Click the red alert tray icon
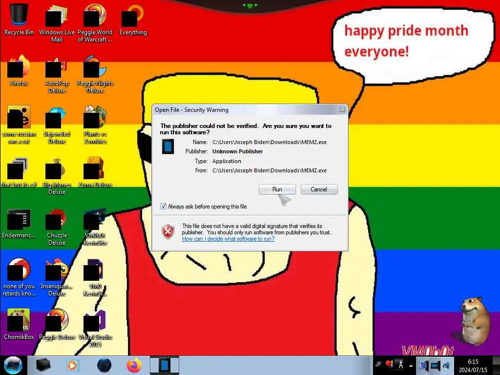Viewport: 500px width, 375px height. point(389,363)
